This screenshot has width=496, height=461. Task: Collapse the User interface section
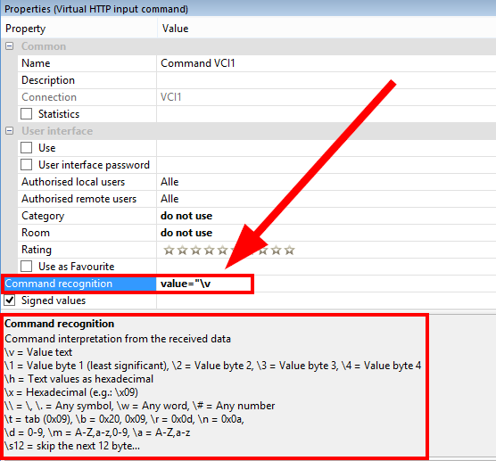point(10,130)
